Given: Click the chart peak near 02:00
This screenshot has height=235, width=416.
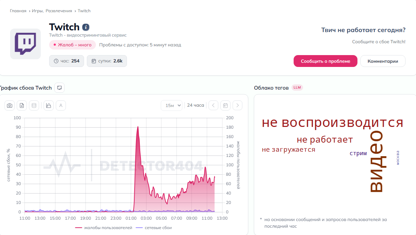Looking at the screenshot, I should pos(138,127).
